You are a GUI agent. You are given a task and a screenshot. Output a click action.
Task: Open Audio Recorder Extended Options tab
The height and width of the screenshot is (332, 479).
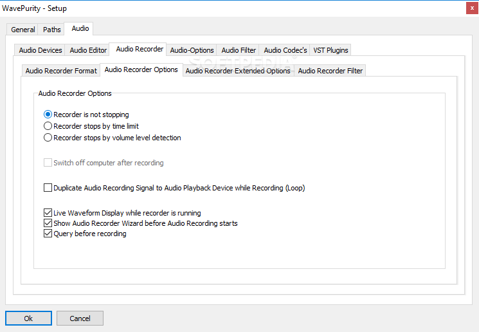click(x=238, y=71)
